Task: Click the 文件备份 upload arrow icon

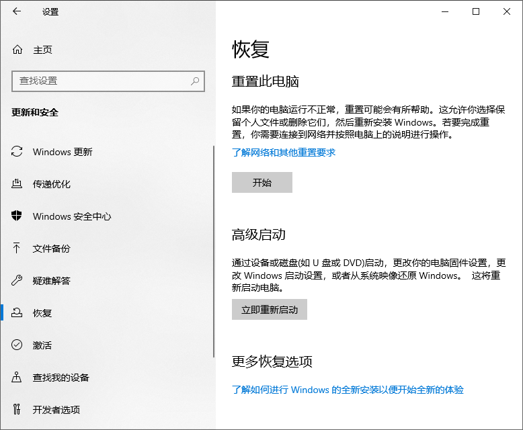Action: 16,248
